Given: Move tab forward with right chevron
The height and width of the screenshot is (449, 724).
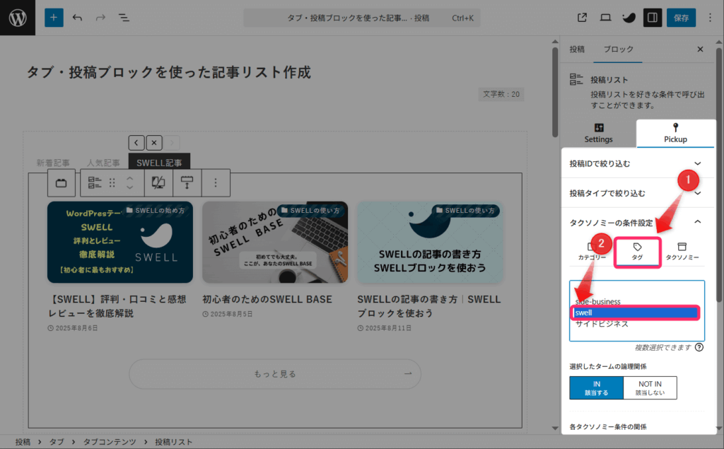Looking at the screenshot, I should [172, 143].
